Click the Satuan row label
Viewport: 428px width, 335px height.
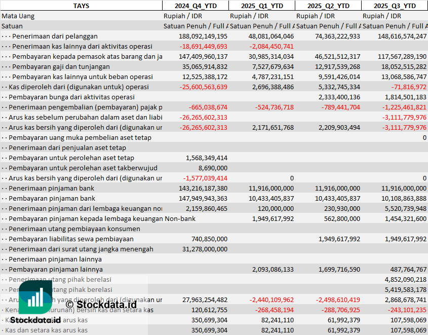coord(12,26)
